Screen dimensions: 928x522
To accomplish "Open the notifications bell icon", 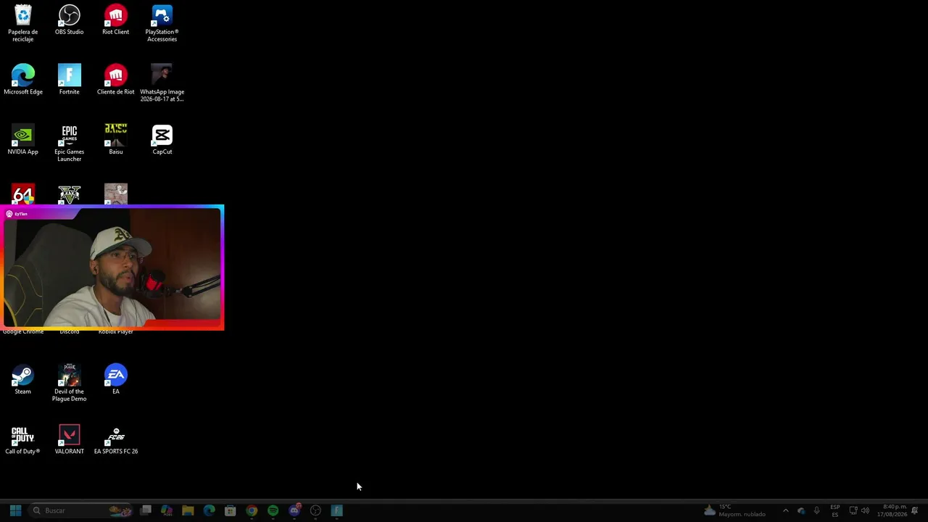I will [x=915, y=510].
